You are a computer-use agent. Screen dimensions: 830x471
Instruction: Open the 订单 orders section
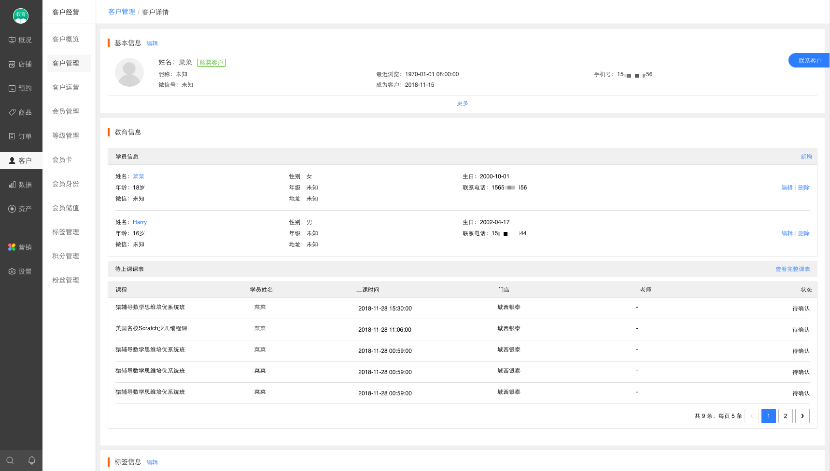[21, 136]
